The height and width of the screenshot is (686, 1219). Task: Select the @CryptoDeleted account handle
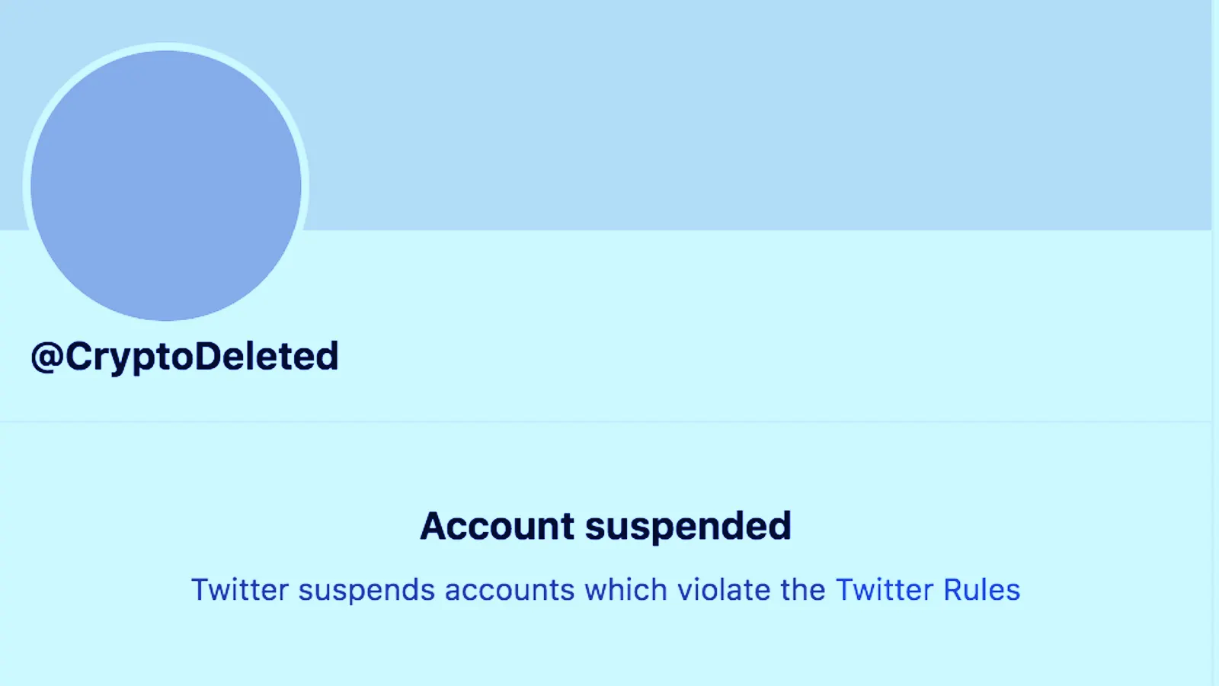[184, 357]
